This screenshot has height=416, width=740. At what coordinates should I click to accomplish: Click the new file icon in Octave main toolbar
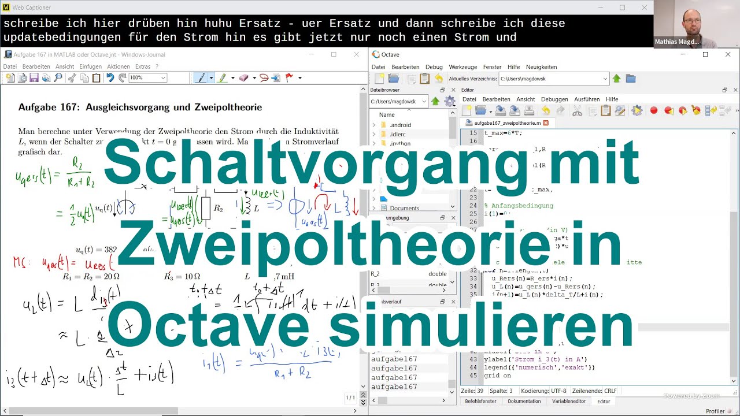(x=379, y=79)
